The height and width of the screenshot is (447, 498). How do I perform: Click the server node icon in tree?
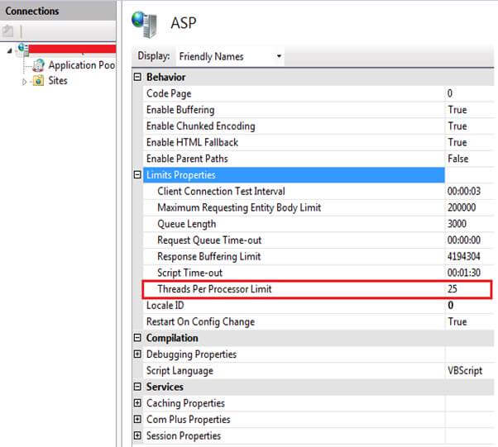(23, 50)
